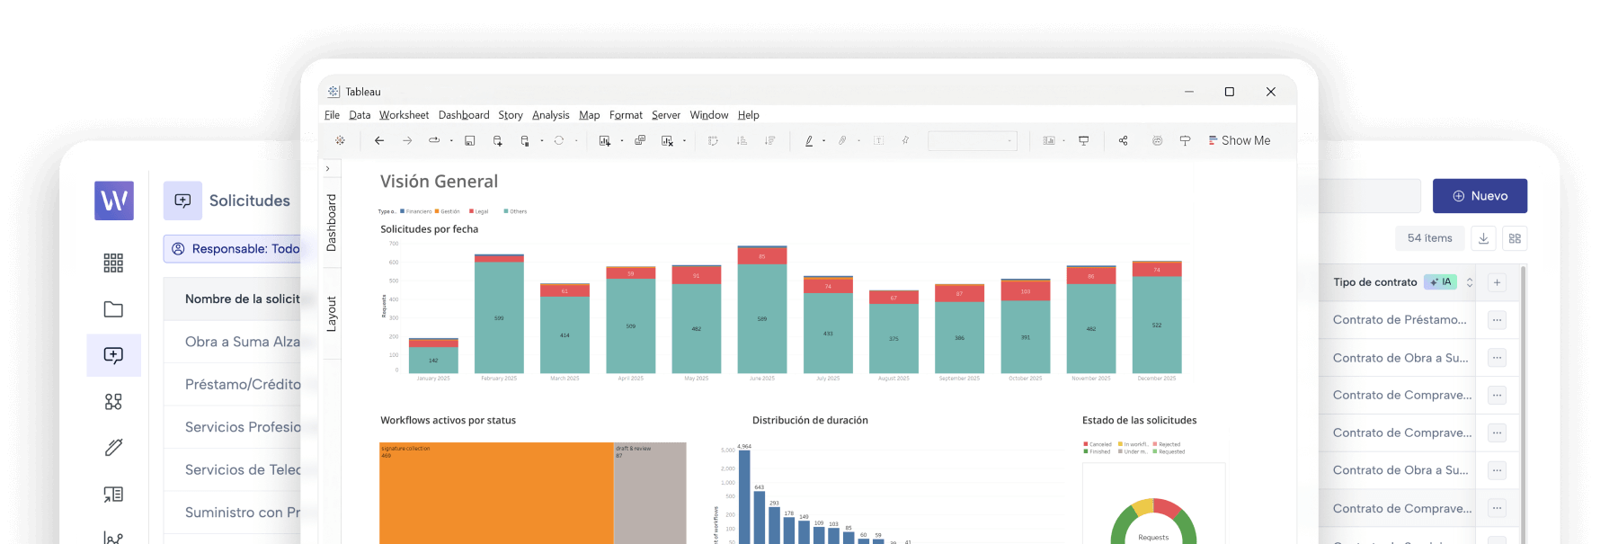Click the Fix axes pin icon
Image resolution: width=1618 pixels, height=544 pixels.
(905, 140)
